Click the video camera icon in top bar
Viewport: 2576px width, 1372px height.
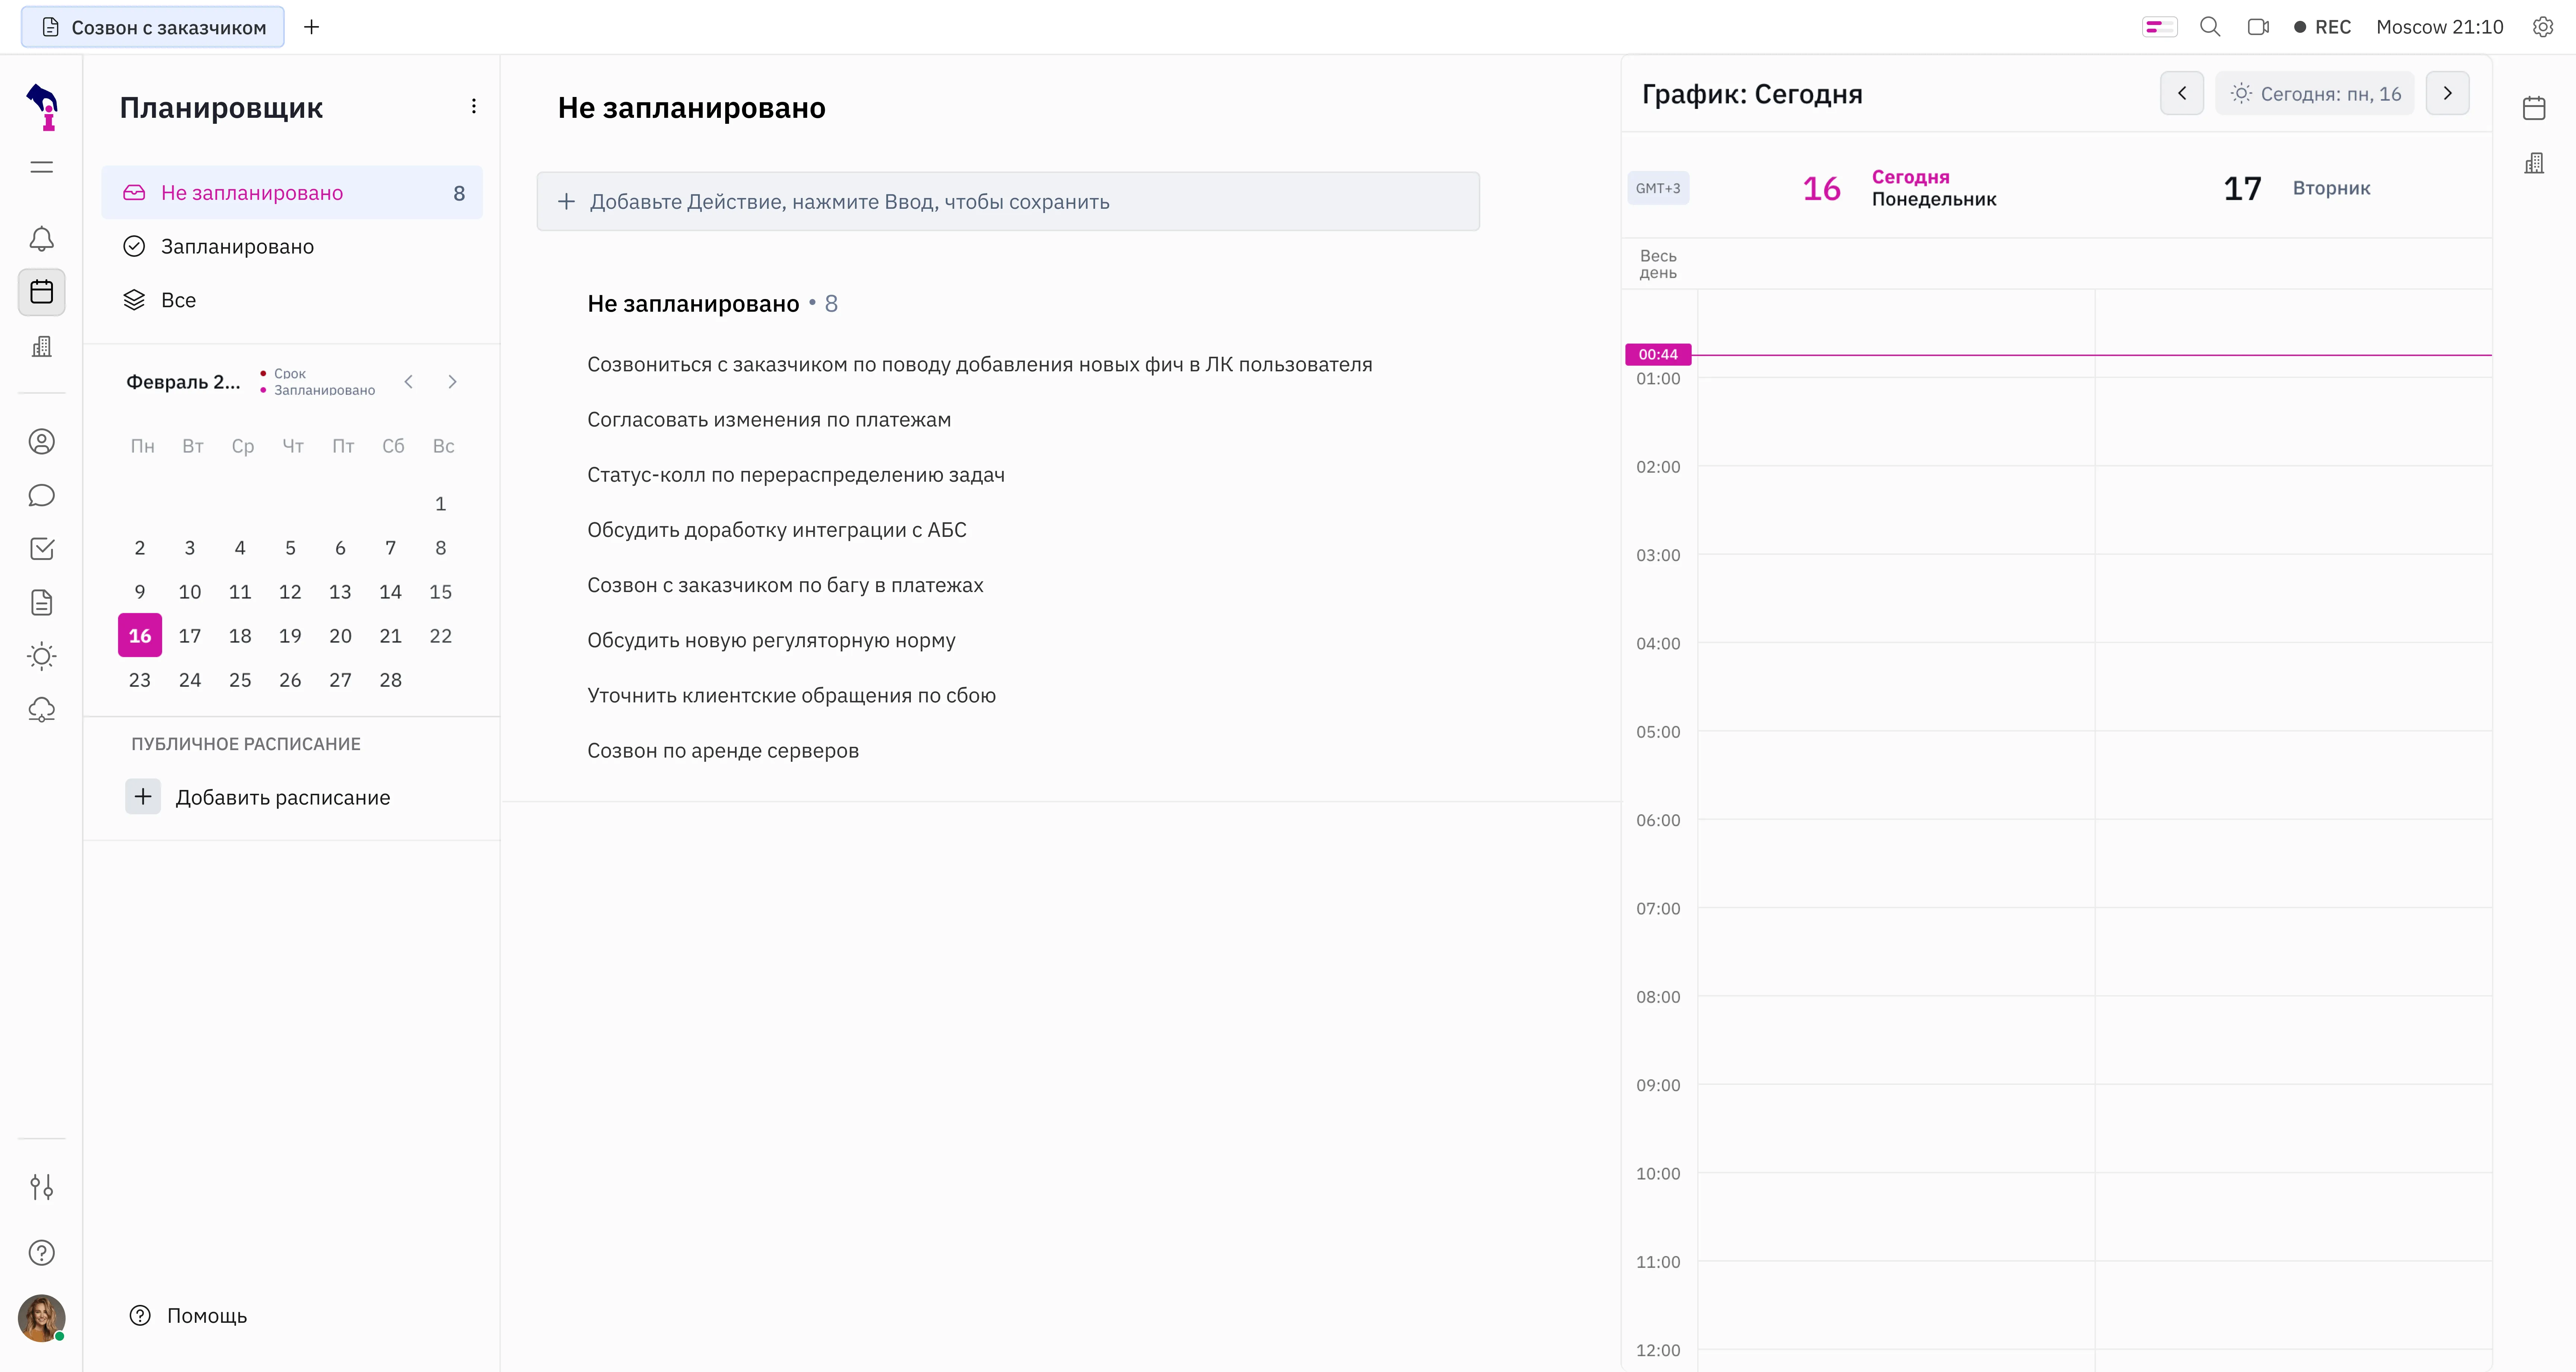pyautogui.click(x=2258, y=27)
